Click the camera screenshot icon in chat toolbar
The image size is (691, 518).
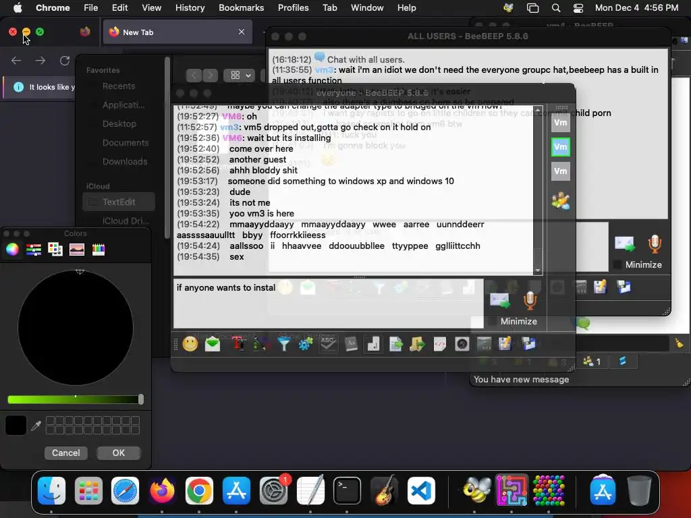tap(462, 343)
